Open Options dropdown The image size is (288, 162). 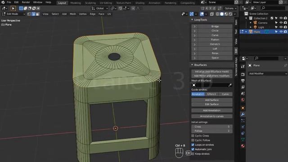pyautogui.click(x=230, y=9)
